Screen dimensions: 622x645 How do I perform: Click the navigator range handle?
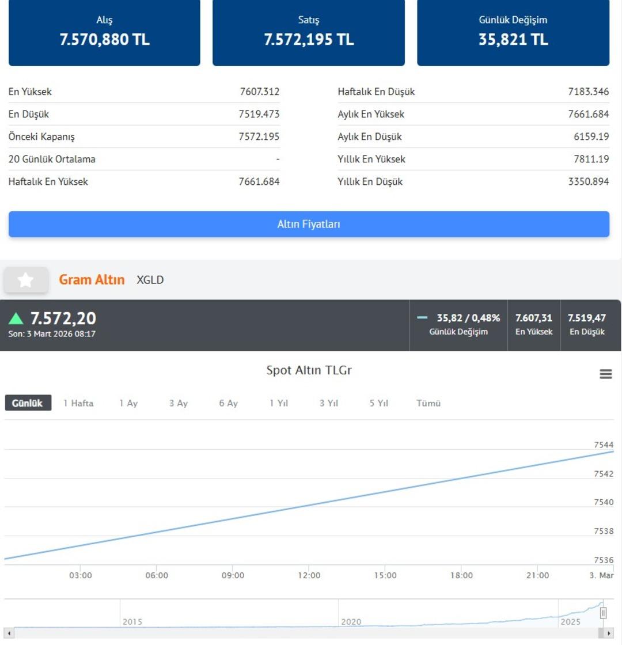(603, 613)
